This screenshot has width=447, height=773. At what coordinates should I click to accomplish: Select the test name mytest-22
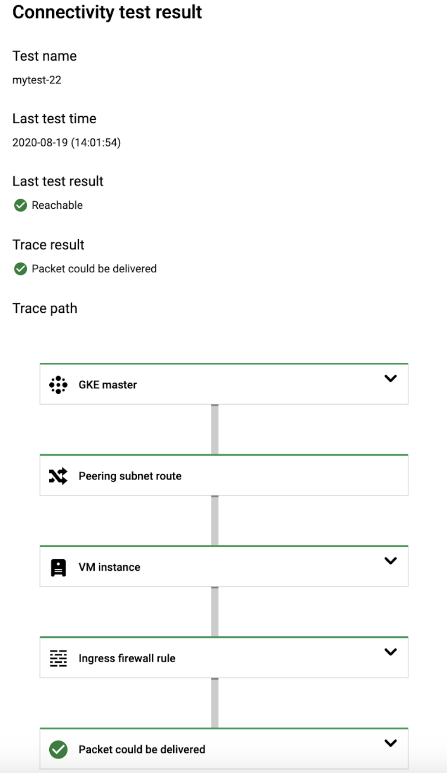(x=38, y=79)
